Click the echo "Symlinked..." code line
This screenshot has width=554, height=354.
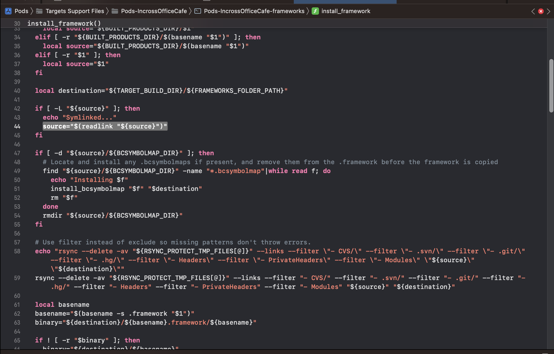coord(79,117)
